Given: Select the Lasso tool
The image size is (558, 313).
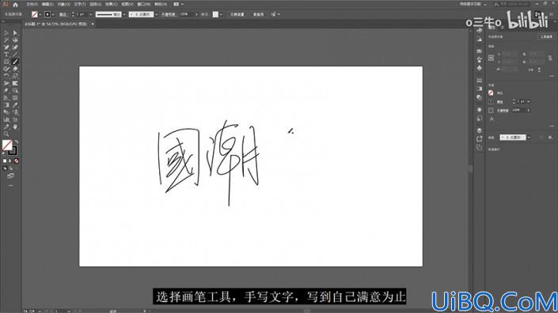Looking at the screenshot, I should pos(15,40).
